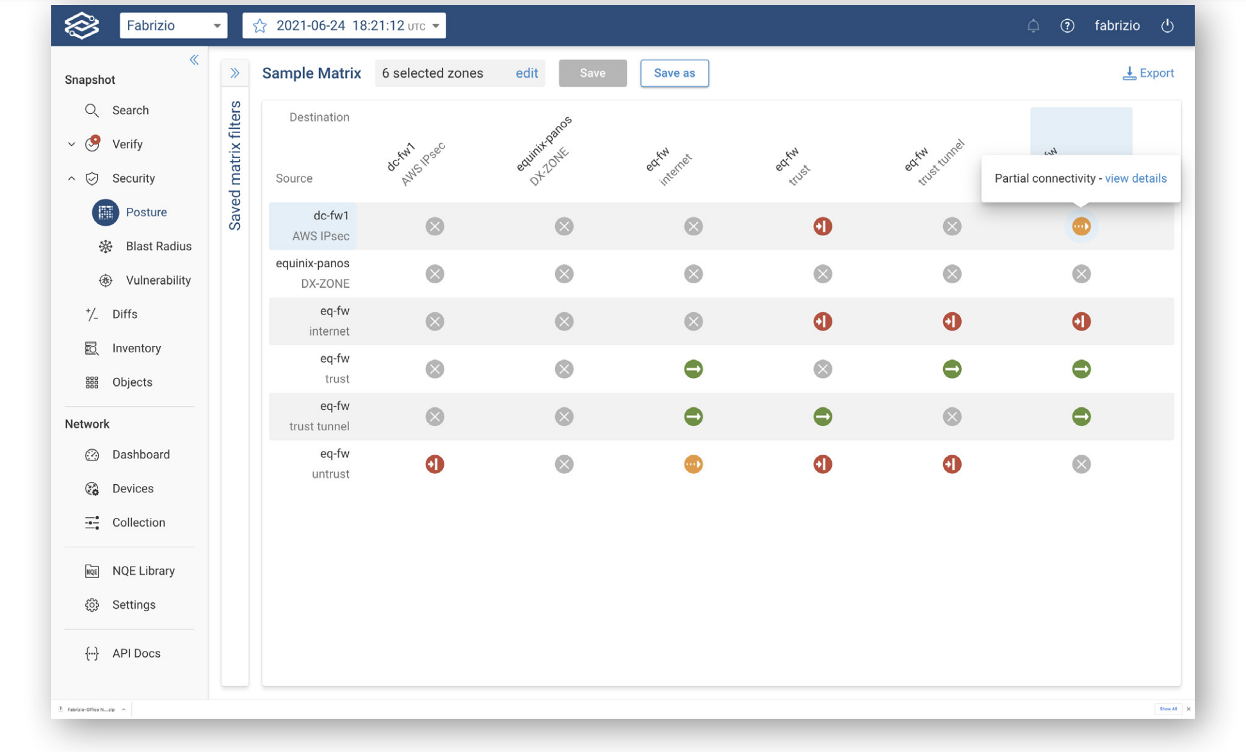Collapse the left navigation sidebar
Viewport: 1246px width, 752px height.
point(194,60)
